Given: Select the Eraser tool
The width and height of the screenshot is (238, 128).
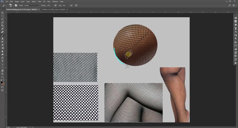Looking at the screenshot, I should pos(2,45).
